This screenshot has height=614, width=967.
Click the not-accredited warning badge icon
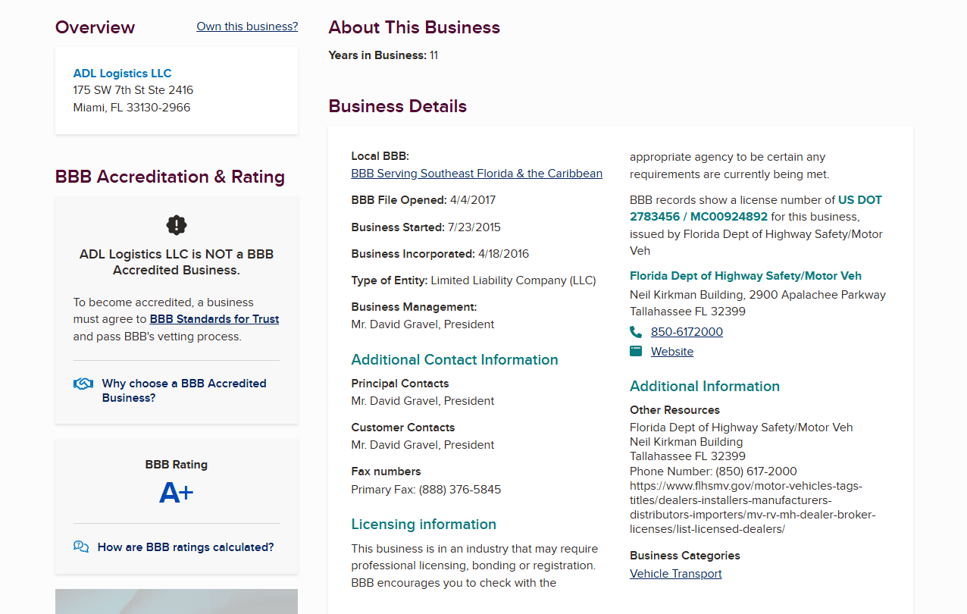pos(177,225)
